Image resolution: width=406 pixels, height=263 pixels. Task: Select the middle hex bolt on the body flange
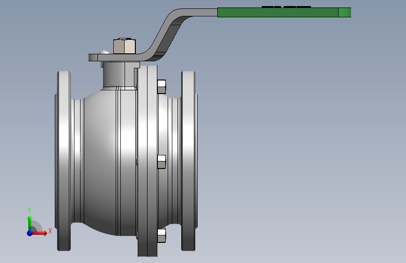click(162, 162)
